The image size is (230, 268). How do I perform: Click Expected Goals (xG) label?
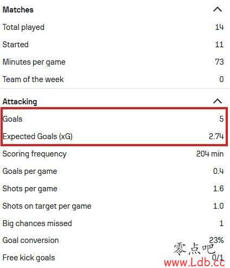37,136
